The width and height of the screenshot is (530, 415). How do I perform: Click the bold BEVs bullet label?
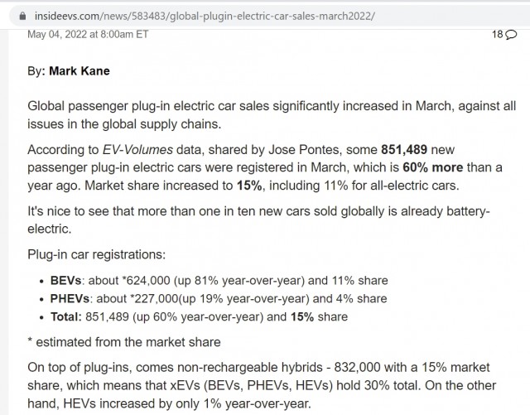[x=66, y=280]
